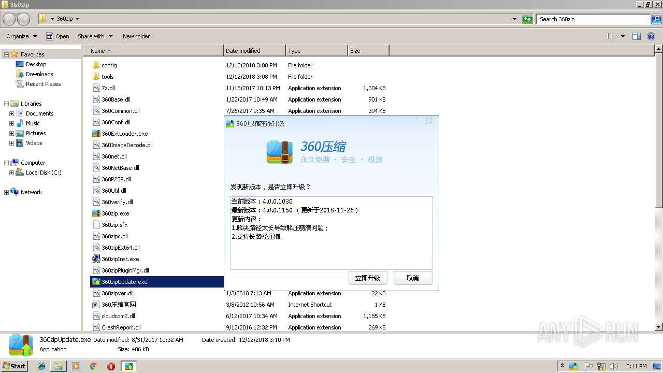
Task: Launch Internet Explorer from the taskbar
Action: pos(41,366)
